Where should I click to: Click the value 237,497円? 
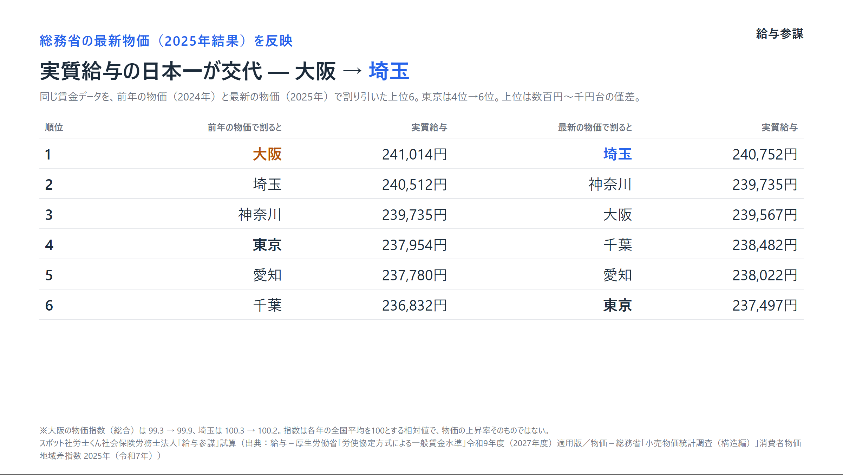765,305
